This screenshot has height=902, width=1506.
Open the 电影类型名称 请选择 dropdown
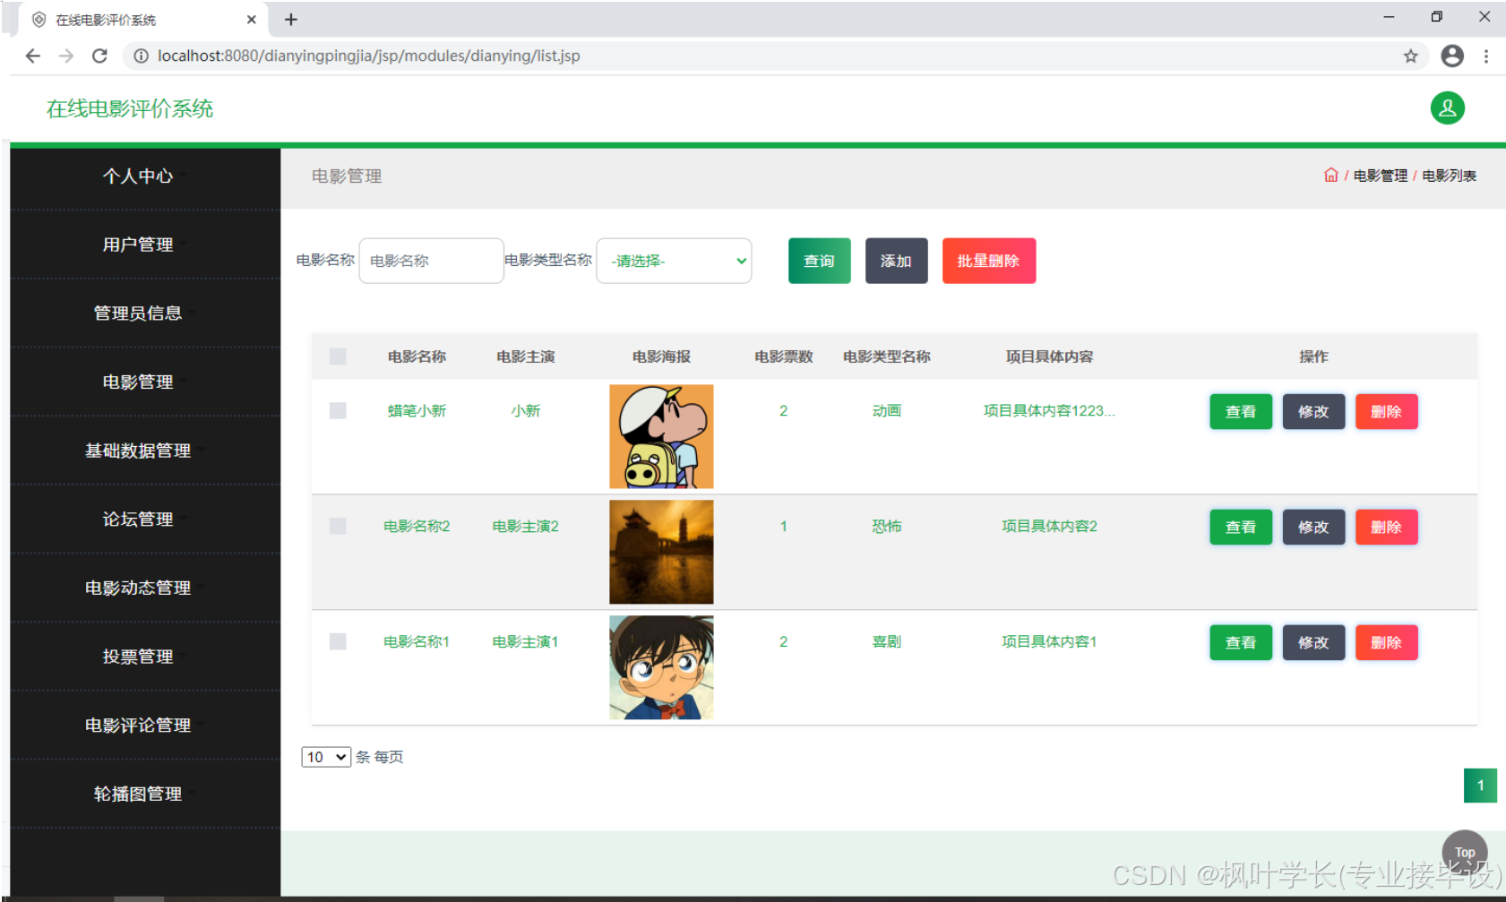(x=674, y=261)
